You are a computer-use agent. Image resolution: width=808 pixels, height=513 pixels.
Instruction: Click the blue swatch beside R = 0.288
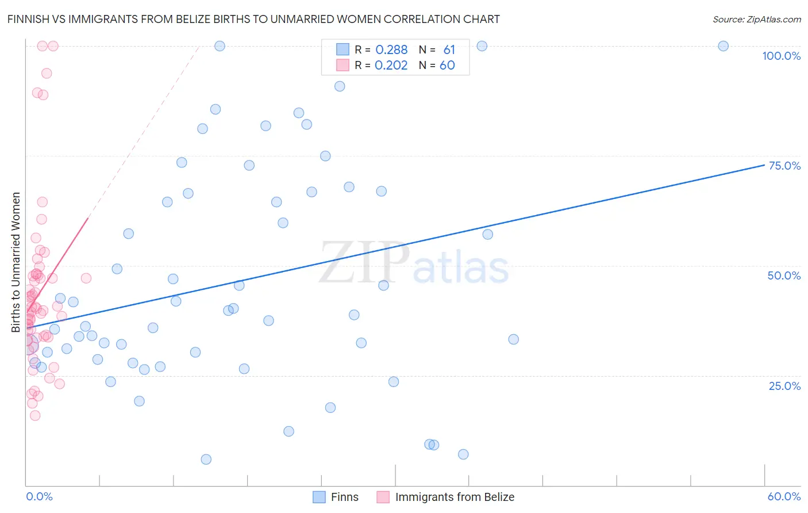(x=343, y=49)
